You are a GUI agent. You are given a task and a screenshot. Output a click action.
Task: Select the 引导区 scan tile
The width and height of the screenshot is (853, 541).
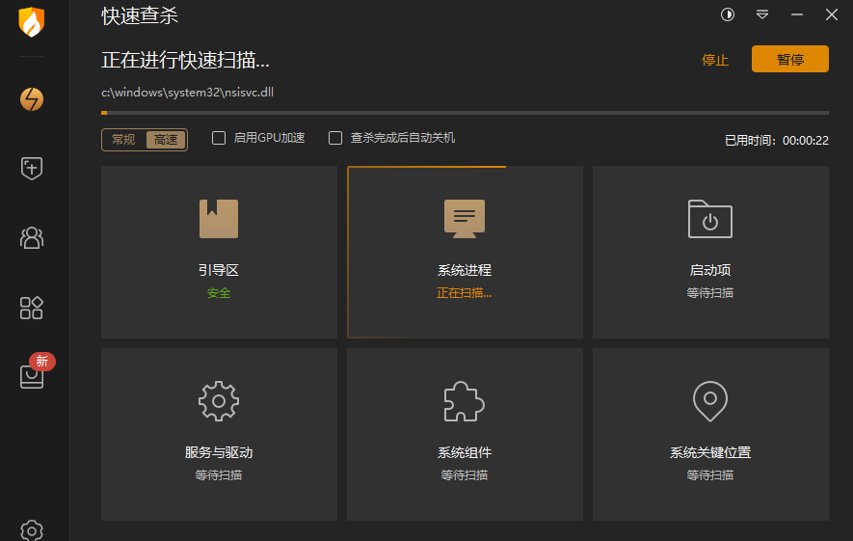coord(219,252)
